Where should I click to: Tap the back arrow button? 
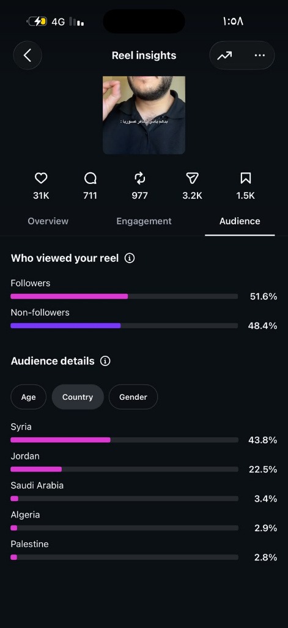pyautogui.click(x=28, y=55)
